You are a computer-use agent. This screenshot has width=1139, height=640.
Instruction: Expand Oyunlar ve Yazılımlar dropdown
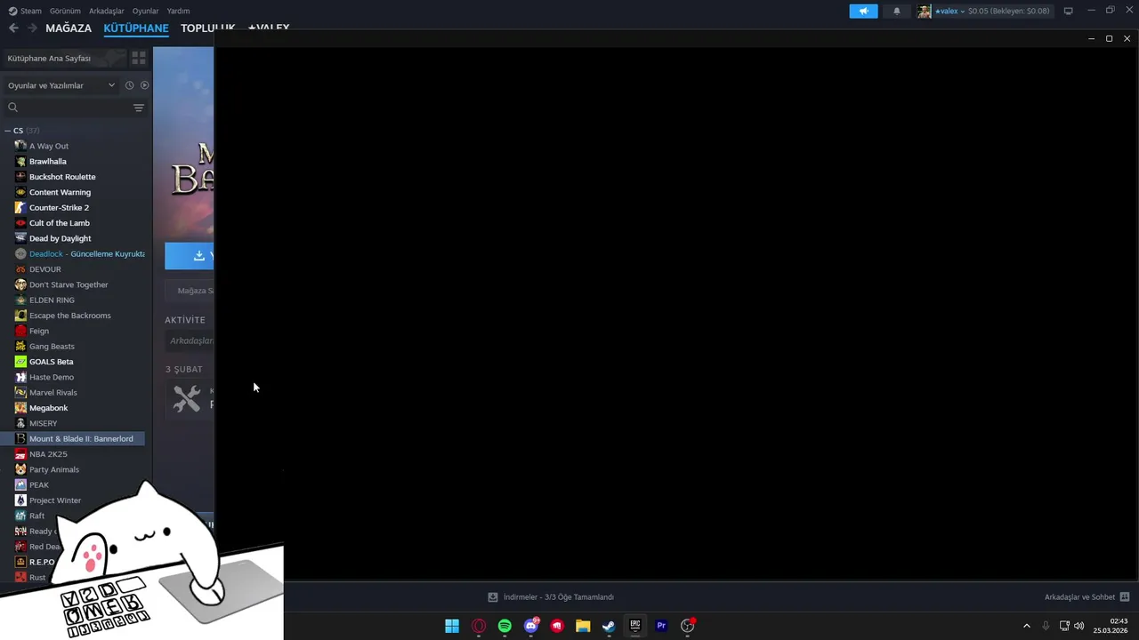coord(61,85)
